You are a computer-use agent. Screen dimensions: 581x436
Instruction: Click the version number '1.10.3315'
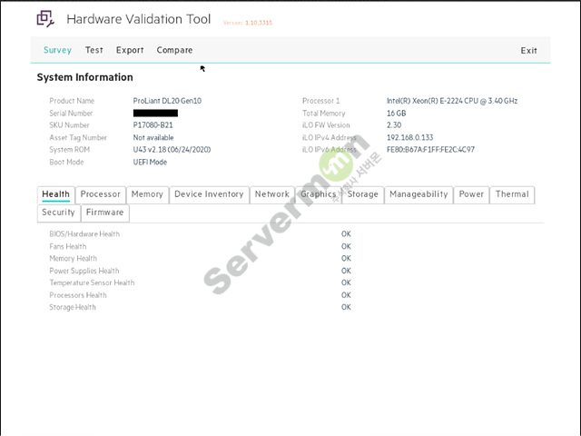pyautogui.click(x=259, y=23)
